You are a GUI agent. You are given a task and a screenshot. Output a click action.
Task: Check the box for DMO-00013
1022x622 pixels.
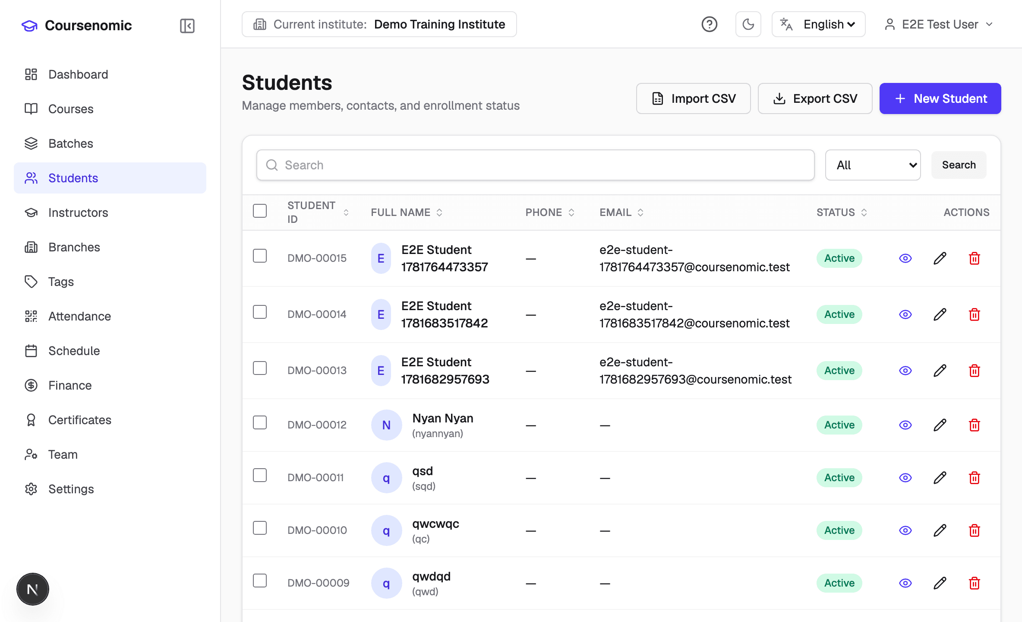point(260,368)
